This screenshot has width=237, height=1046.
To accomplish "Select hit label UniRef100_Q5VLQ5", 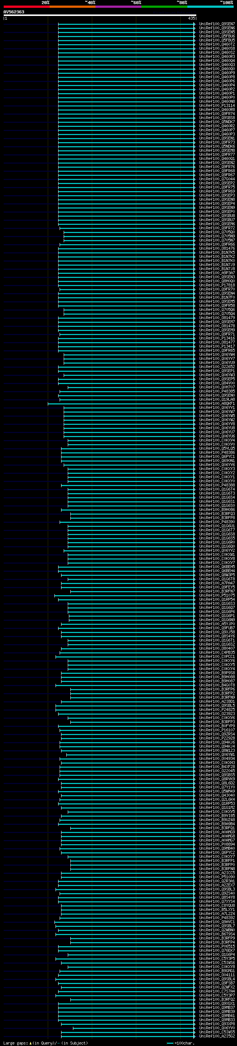I will pyautogui.click(x=217, y=449).
